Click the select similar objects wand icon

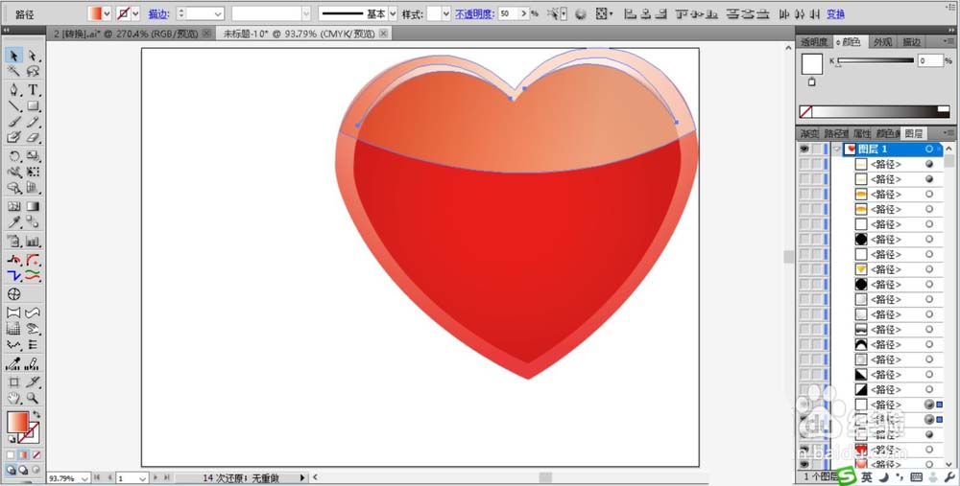coord(556,13)
